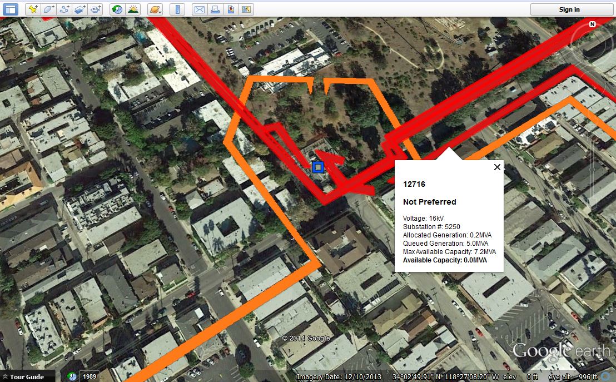Click the N compass north indicator
This screenshot has height=382, width=616.
(x=592, y=24)
